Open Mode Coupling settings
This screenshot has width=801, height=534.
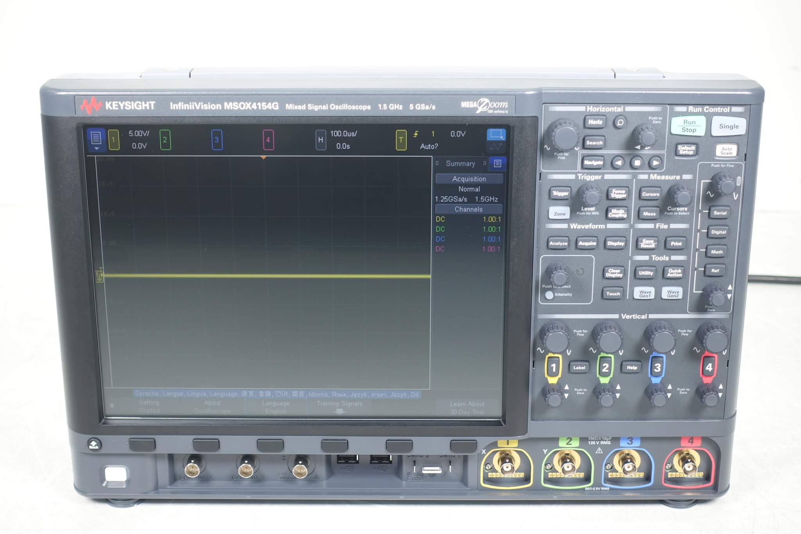[x=618, y=213]
